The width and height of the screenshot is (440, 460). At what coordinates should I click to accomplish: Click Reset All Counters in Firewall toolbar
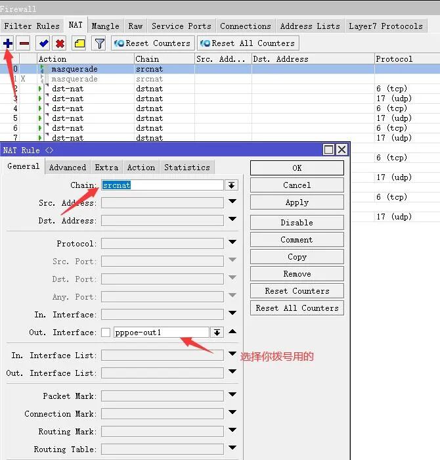(x=248, y=43)
